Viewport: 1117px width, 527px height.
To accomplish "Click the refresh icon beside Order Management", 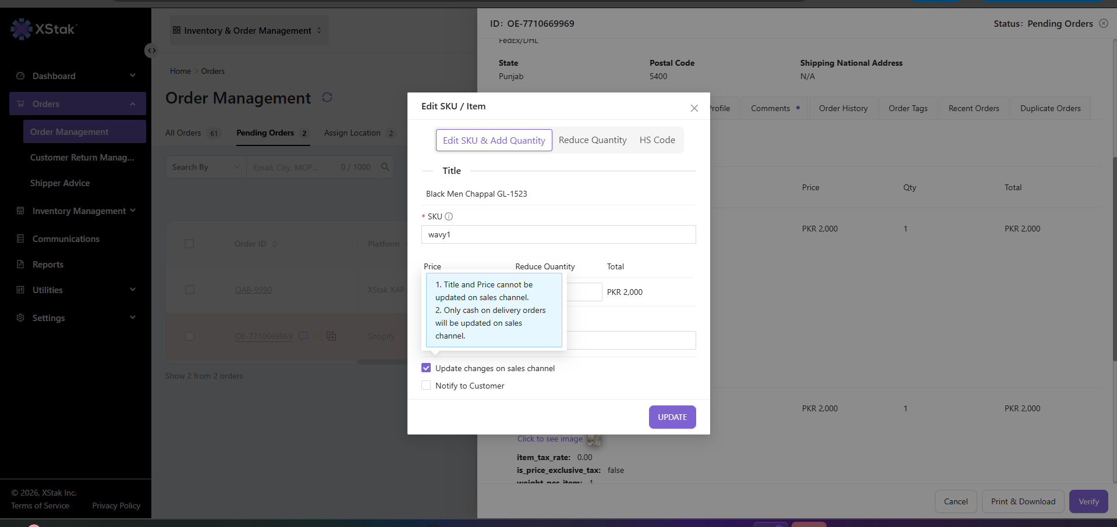I will coord(327,97).
